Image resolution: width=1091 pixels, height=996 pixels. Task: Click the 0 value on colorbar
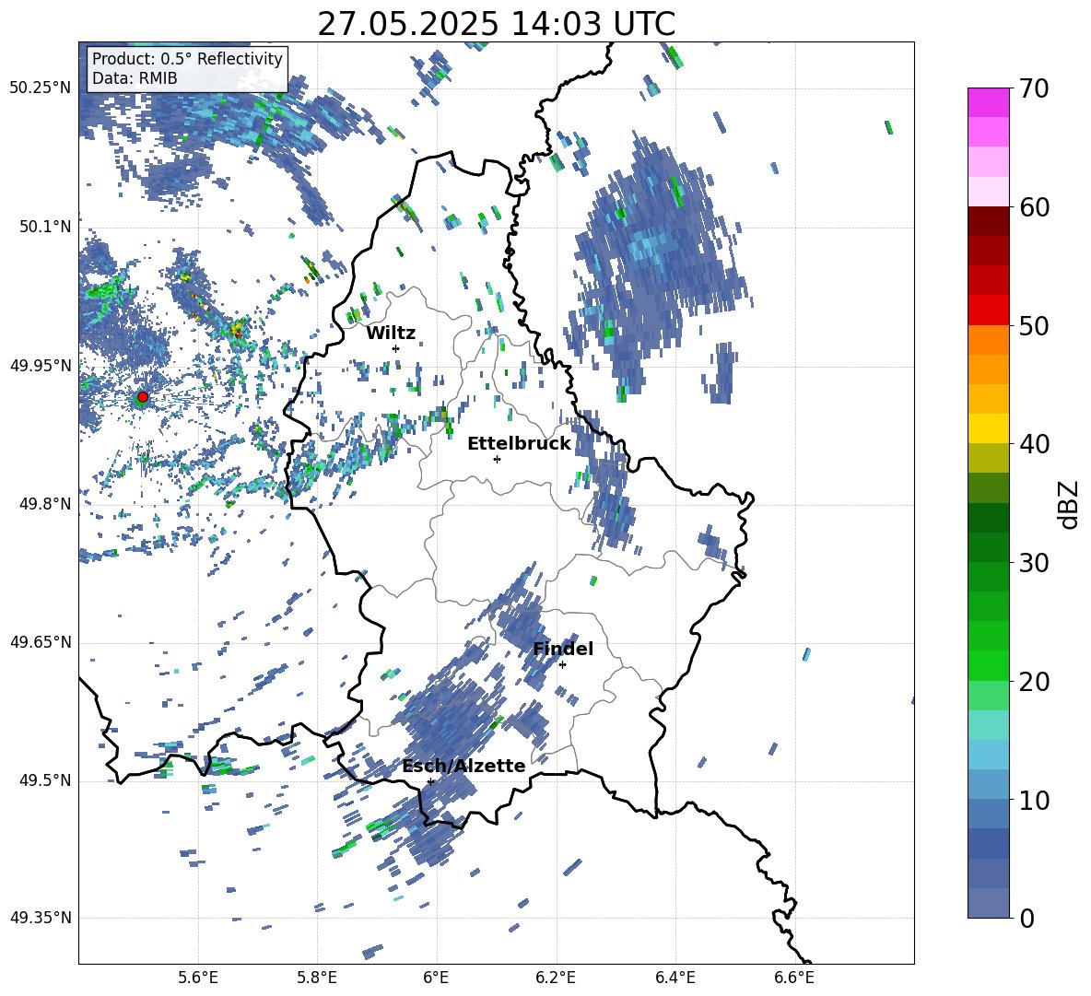coord(1026,919)
